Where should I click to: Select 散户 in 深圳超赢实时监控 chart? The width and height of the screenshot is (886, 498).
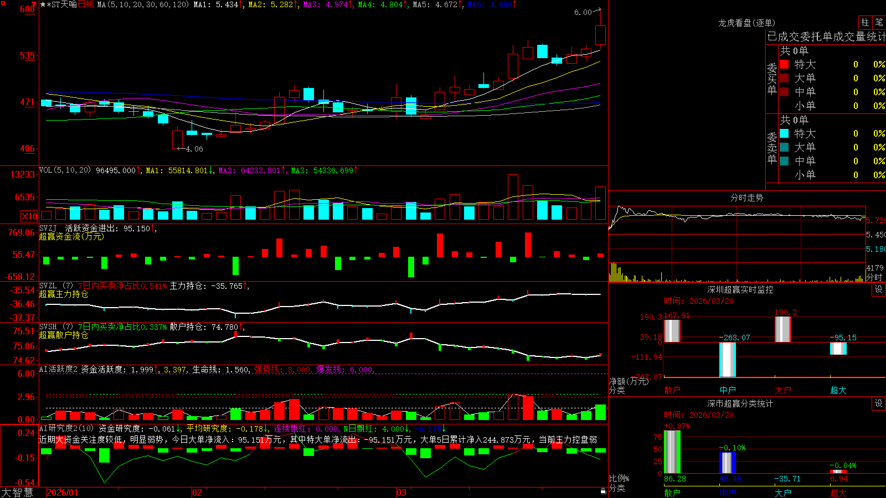coord(672,390)
